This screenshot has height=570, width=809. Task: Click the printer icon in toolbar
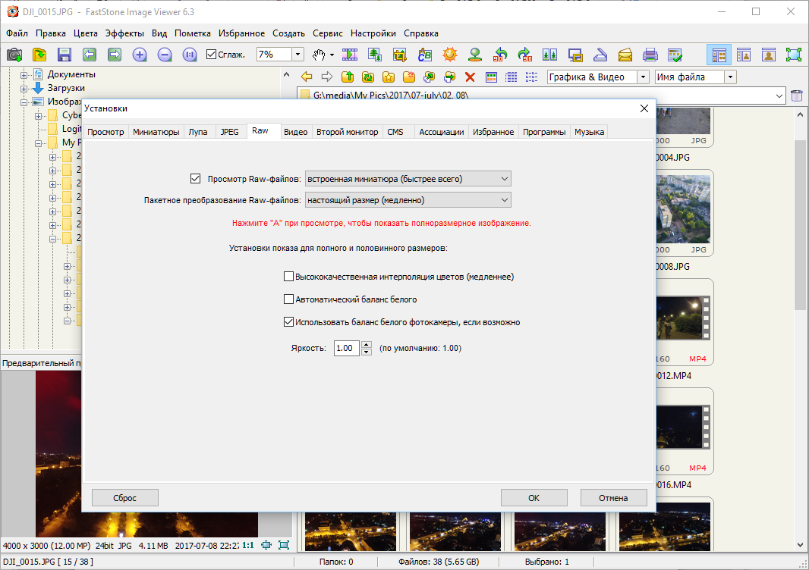point(650,55)
